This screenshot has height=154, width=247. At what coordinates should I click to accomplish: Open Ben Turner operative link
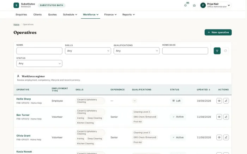click(x=23, y=115)
